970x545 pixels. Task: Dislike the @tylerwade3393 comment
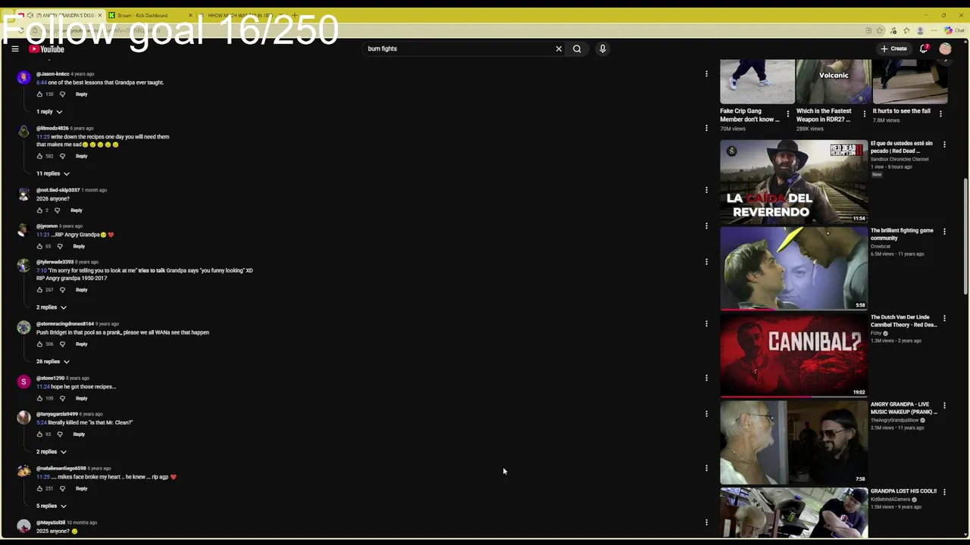62,290
